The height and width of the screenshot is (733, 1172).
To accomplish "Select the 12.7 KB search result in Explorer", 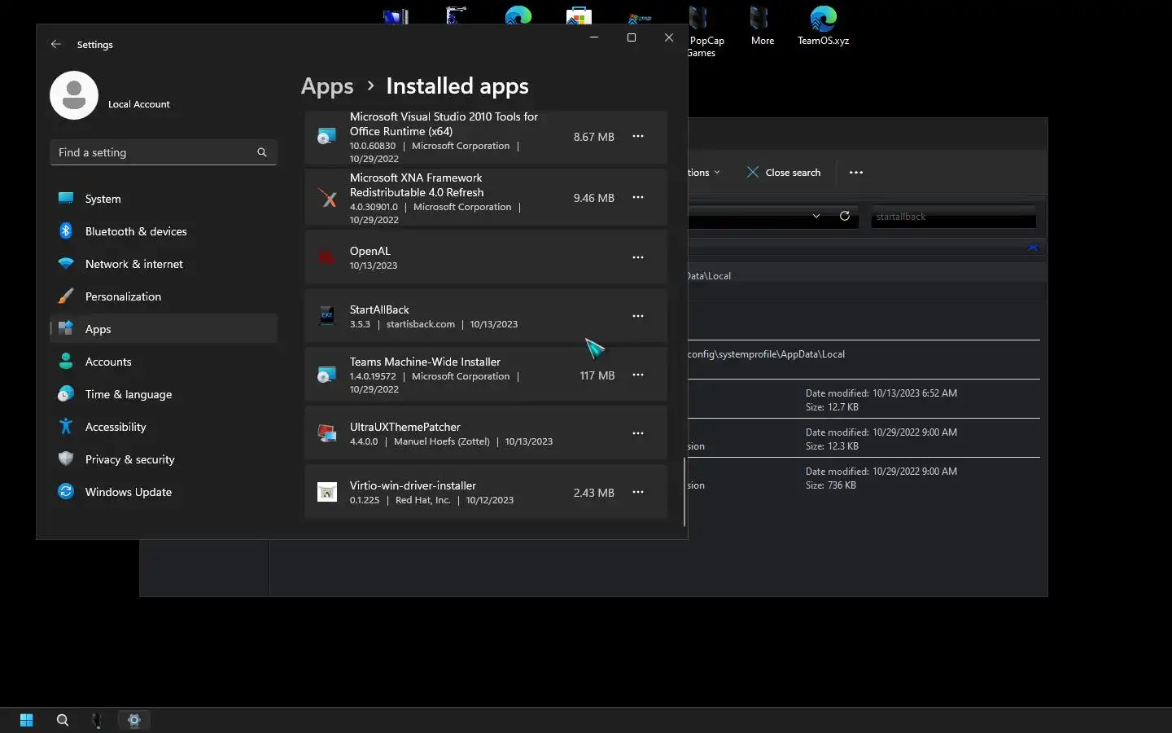I will (x=864, y=399).
